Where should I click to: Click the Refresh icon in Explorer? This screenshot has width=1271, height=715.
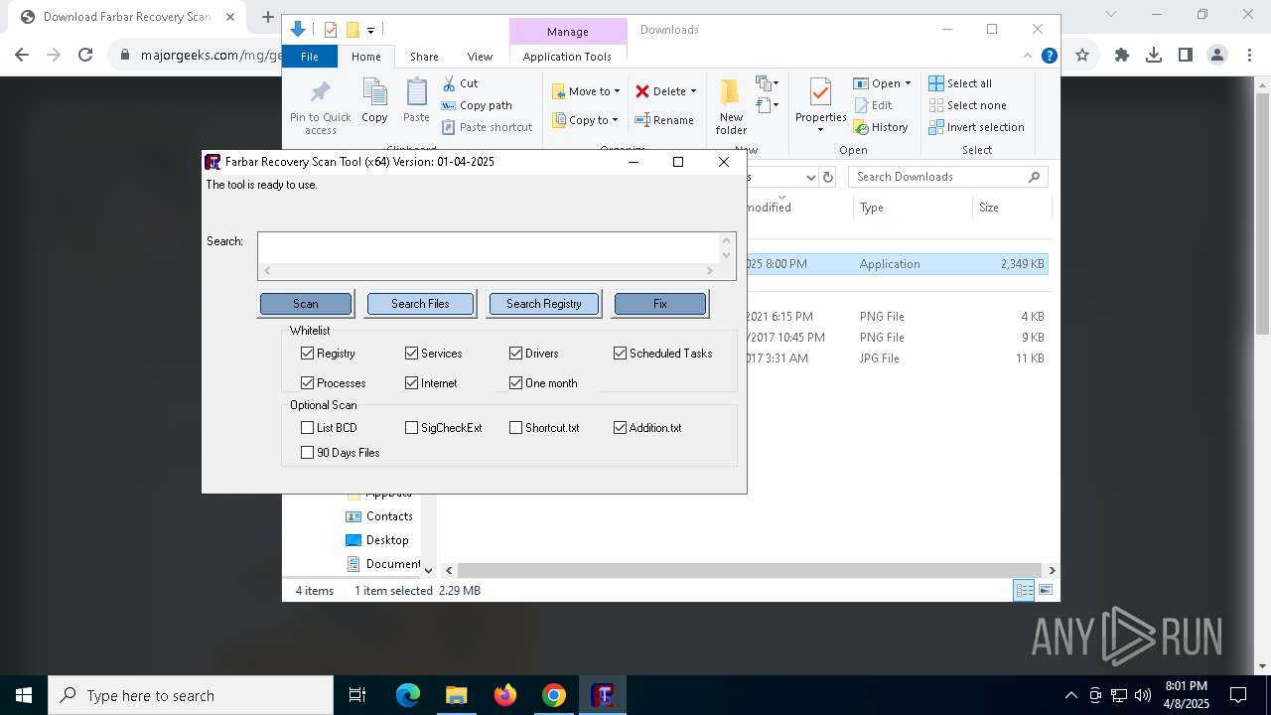coord(828,177)
